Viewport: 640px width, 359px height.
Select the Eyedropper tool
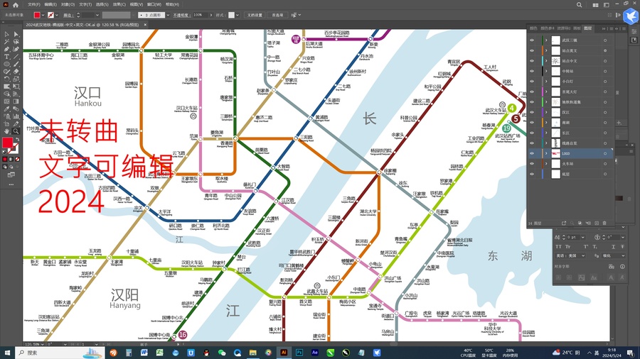pos(7,109)
